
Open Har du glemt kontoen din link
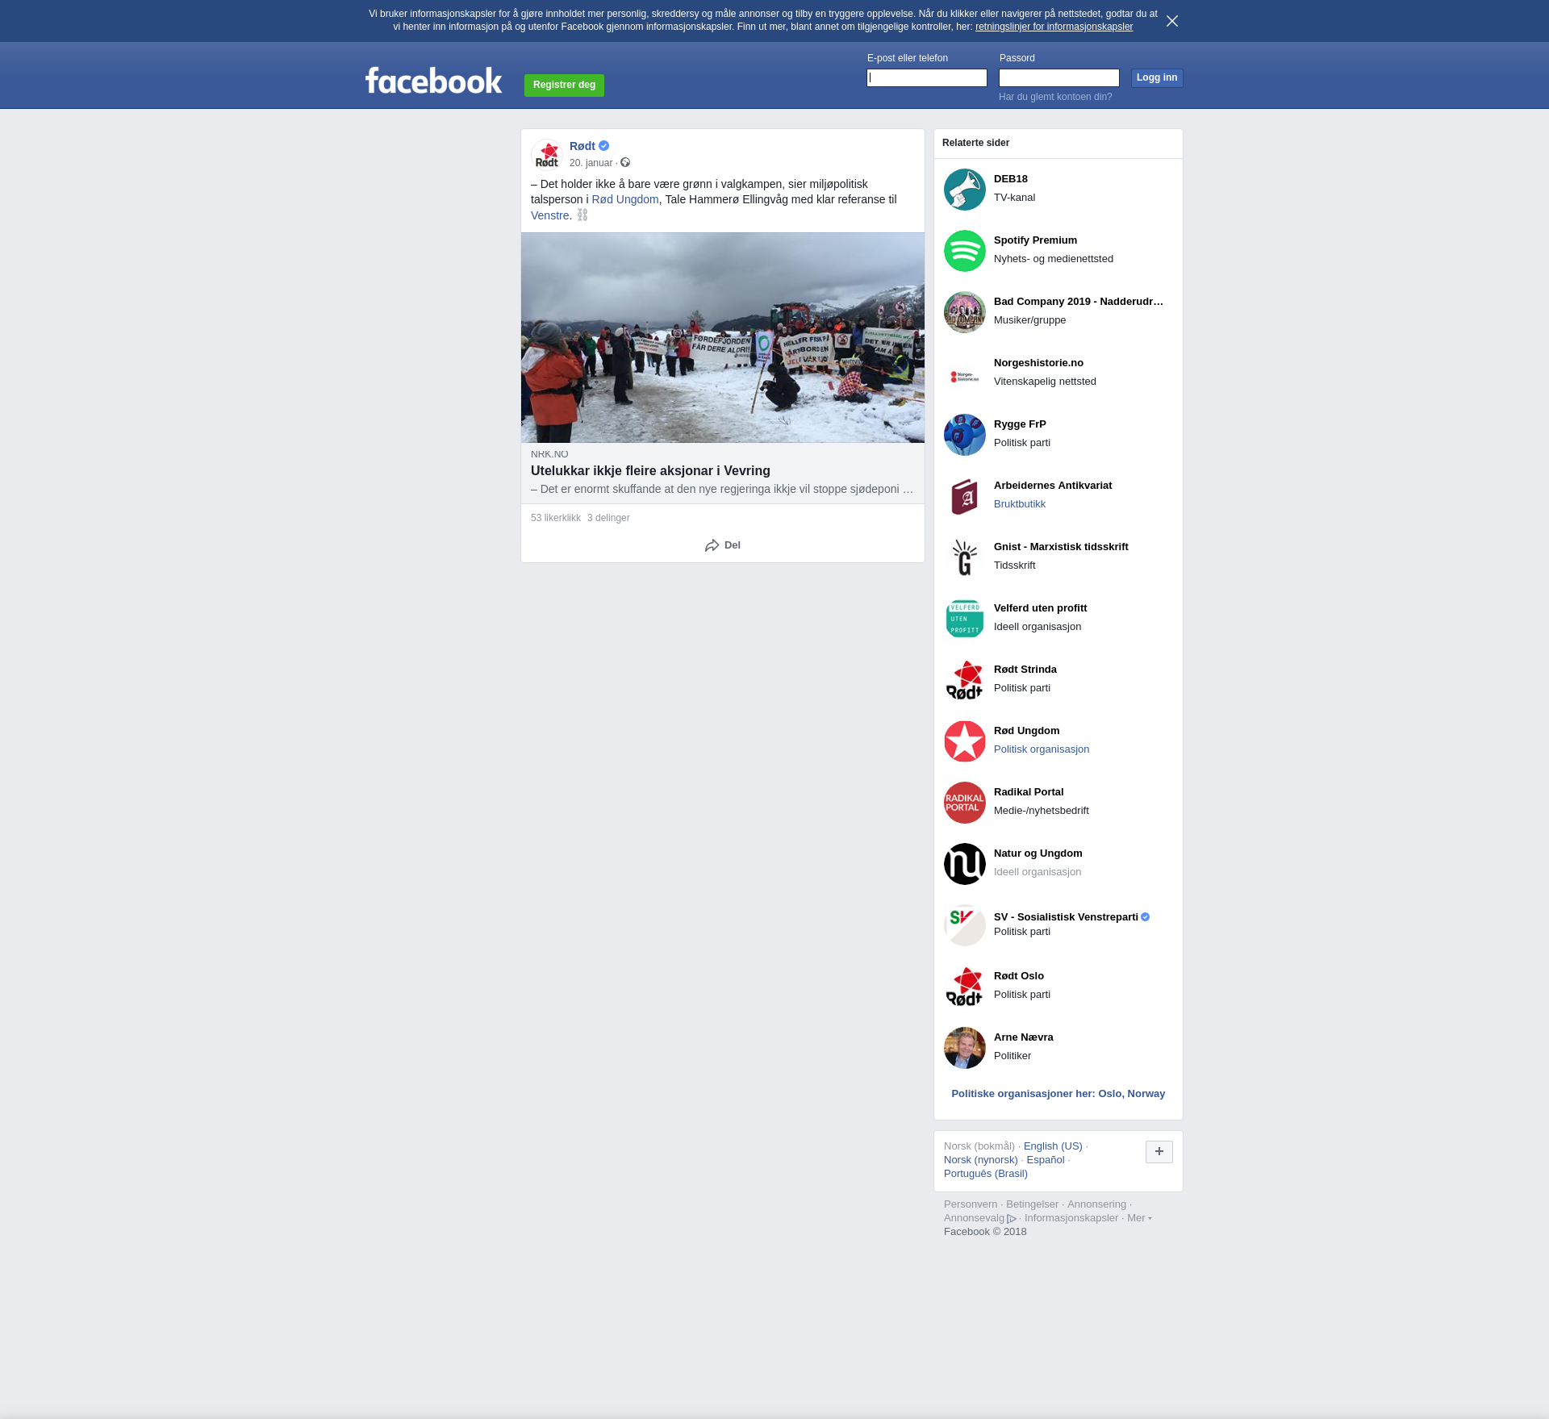1055,97
